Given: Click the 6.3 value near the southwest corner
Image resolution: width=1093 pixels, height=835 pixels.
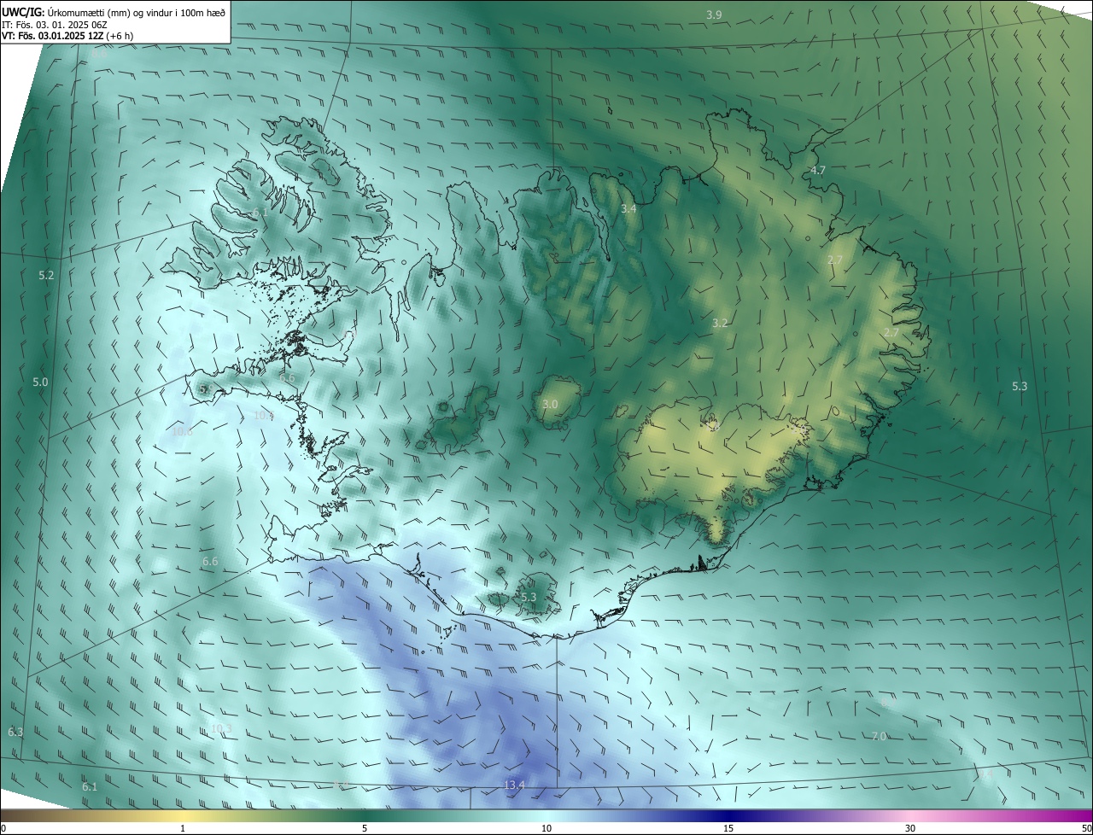Looking at the screenshot, I should click(x=15, y=732).
